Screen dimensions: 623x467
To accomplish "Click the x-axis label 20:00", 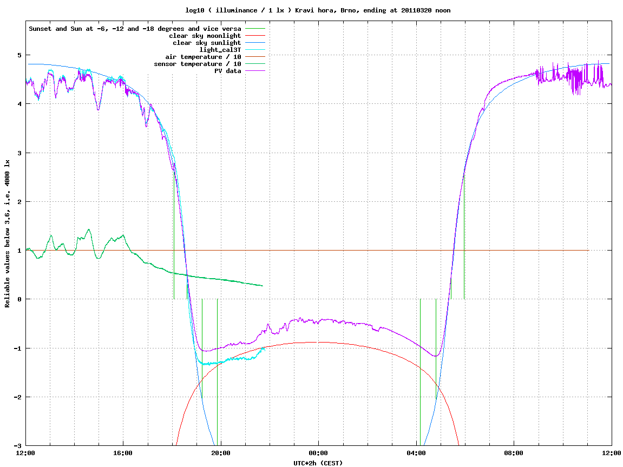I will tap(221, 453).
